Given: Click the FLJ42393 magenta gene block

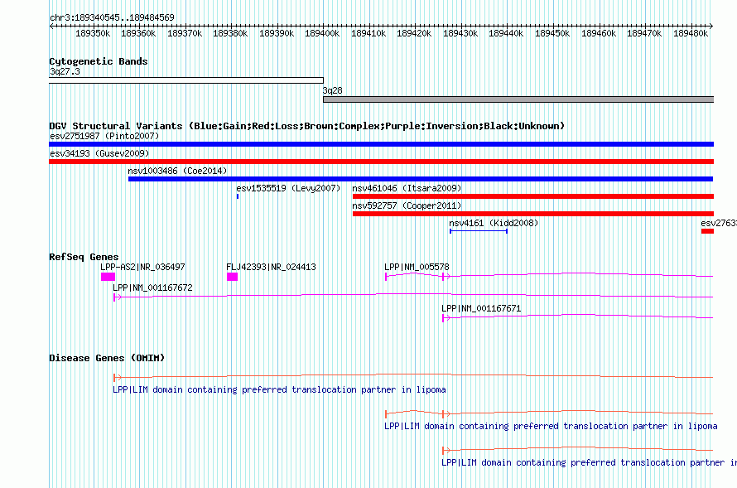Looking at the screenshot, I should pos(232,277).
